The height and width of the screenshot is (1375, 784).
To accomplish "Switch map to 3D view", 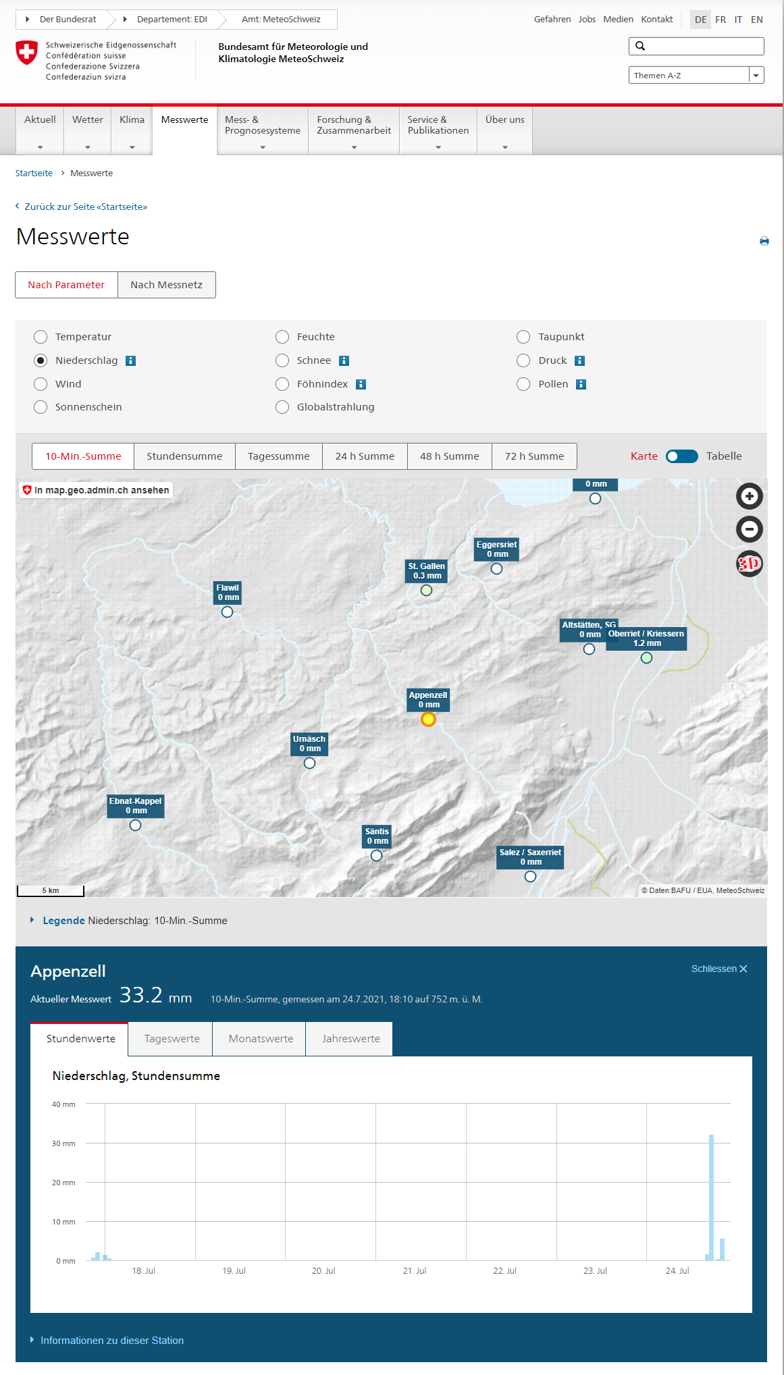I will [x=749, y=563].
